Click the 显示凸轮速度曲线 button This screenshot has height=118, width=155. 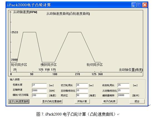(x=19, y=101)
